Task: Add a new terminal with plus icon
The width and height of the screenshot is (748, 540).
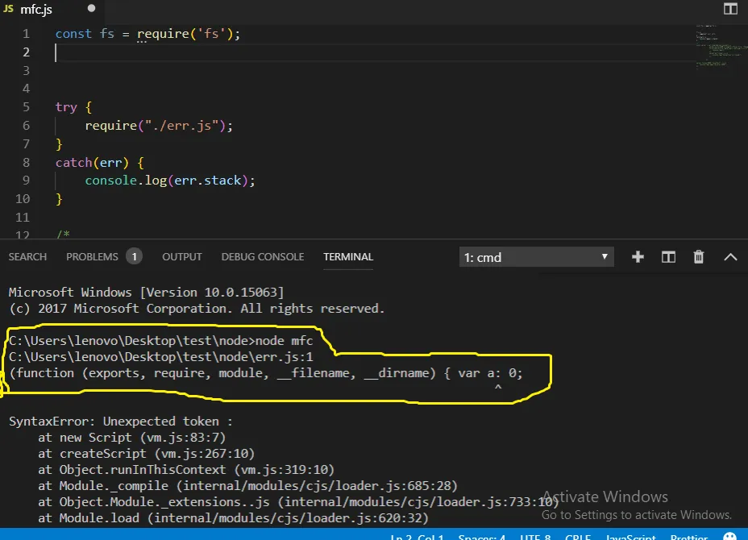Action: pyautogui.click(x=638, y=257)
